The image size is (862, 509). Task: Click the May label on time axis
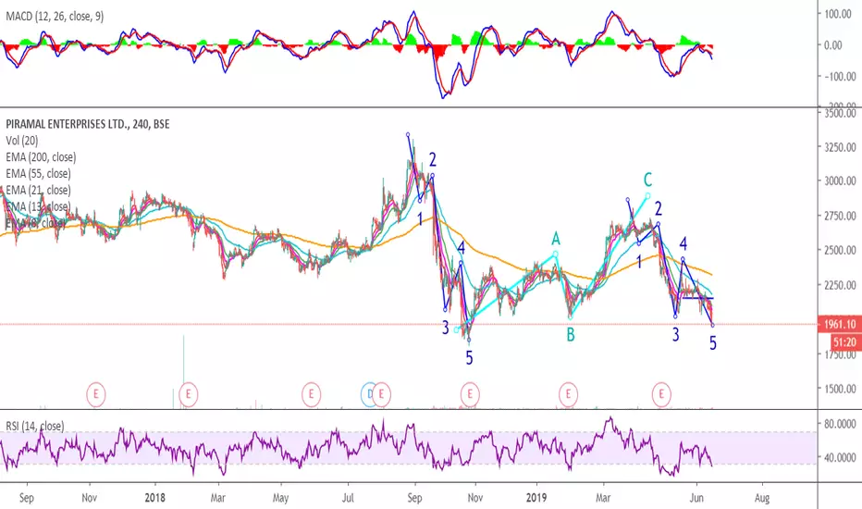pos(280,498)
